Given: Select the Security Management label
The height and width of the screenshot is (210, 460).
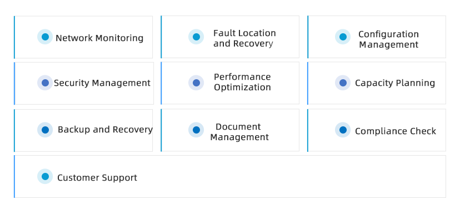Looking at the screenshot, I should [x=102, y=83].
